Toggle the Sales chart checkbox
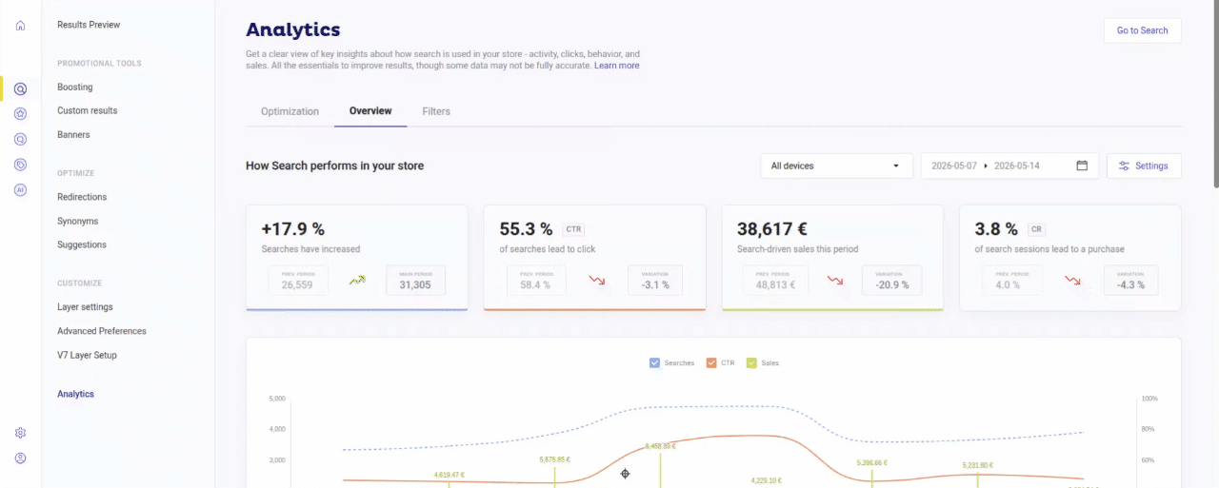 click(751, 362)
